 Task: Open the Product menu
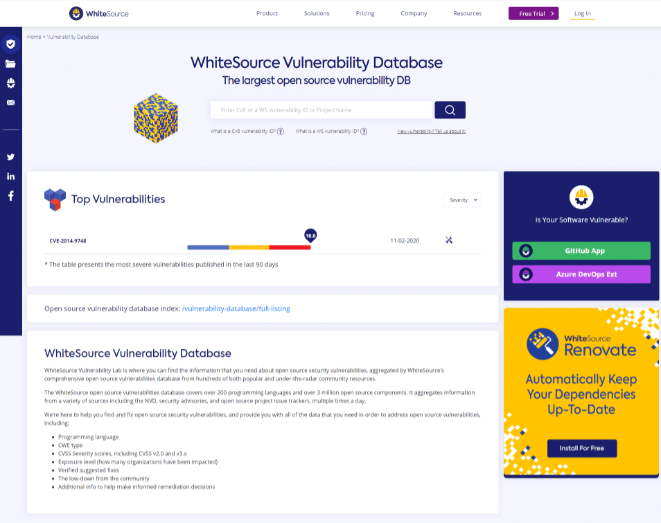click(267, 13)
